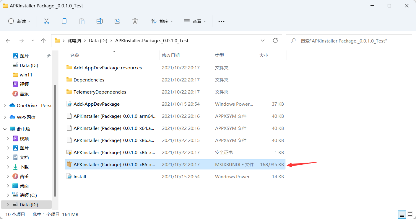Switch to large icons view in status bar

click(410, 214)
